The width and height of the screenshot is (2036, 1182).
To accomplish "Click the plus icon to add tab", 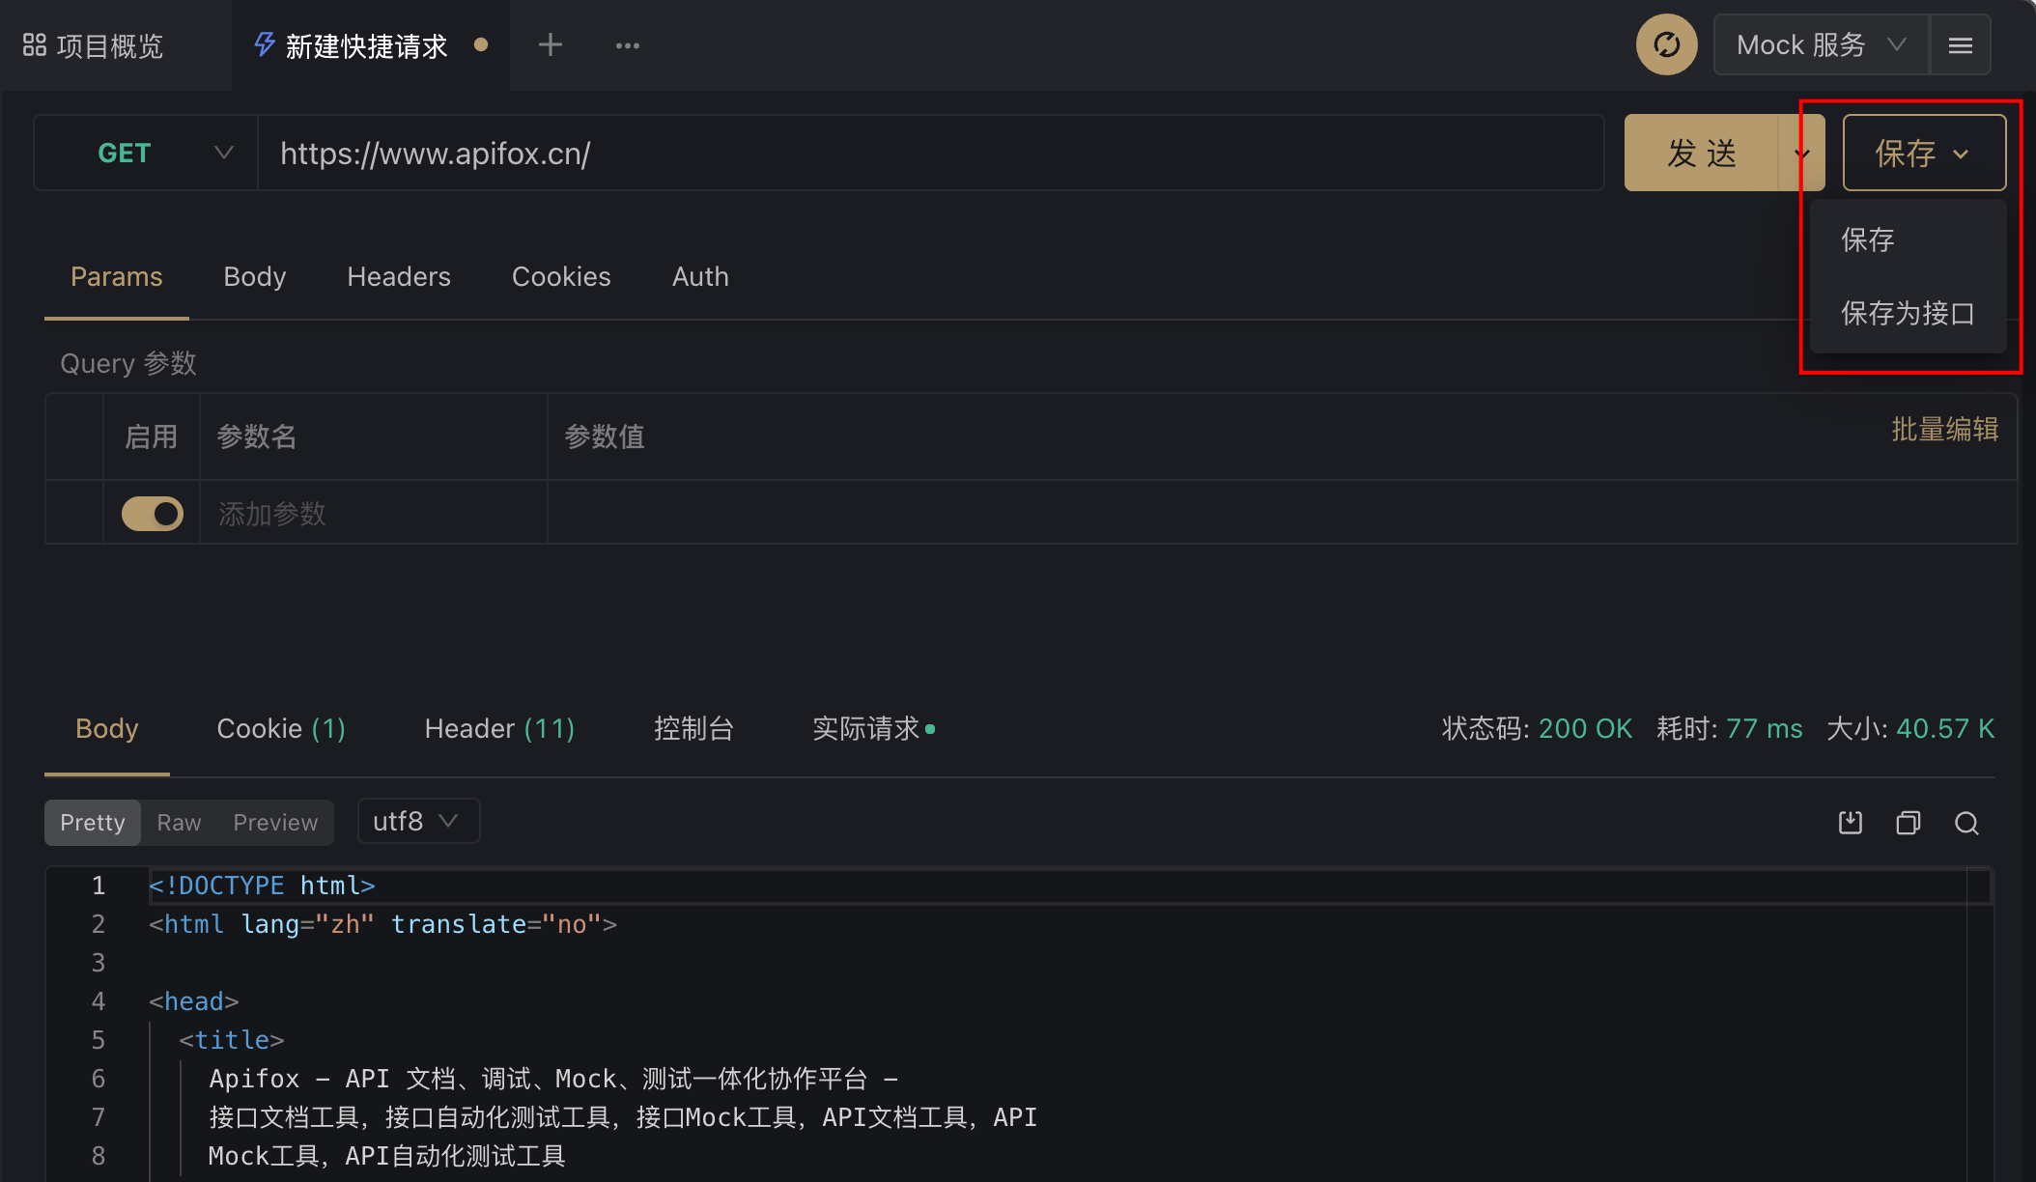I will pyautogui.click(x=551, y=44).
